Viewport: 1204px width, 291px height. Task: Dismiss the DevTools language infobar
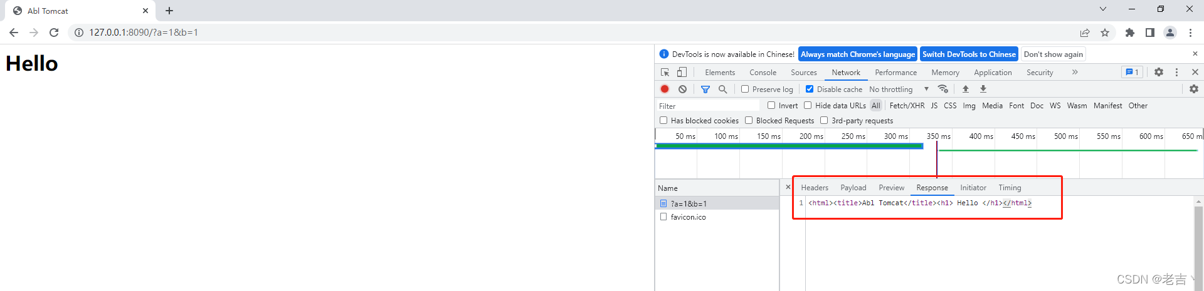[1195, 54]
